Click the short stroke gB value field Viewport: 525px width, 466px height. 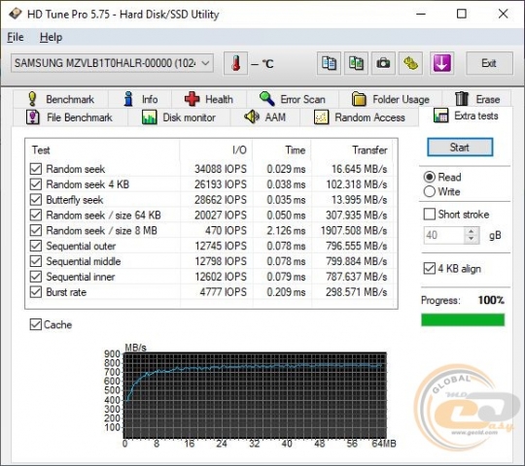point(444,235)
